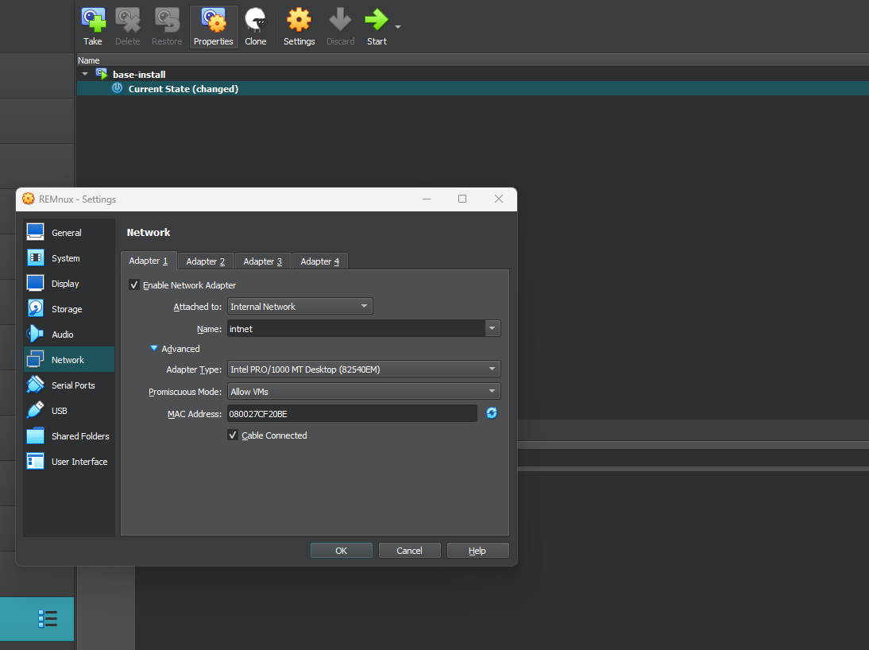The image size is (869, 650).
Task: Open the Settings gear in toolbar
Action: (x=299, y=20)
